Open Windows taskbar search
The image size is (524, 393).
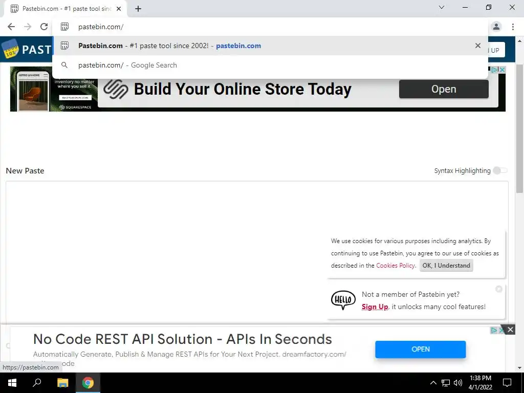point(37,383)
